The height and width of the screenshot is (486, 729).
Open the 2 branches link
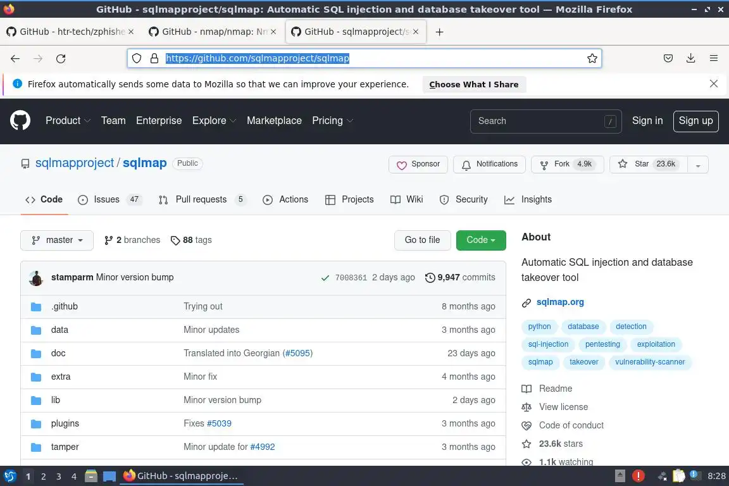point(132,240)
